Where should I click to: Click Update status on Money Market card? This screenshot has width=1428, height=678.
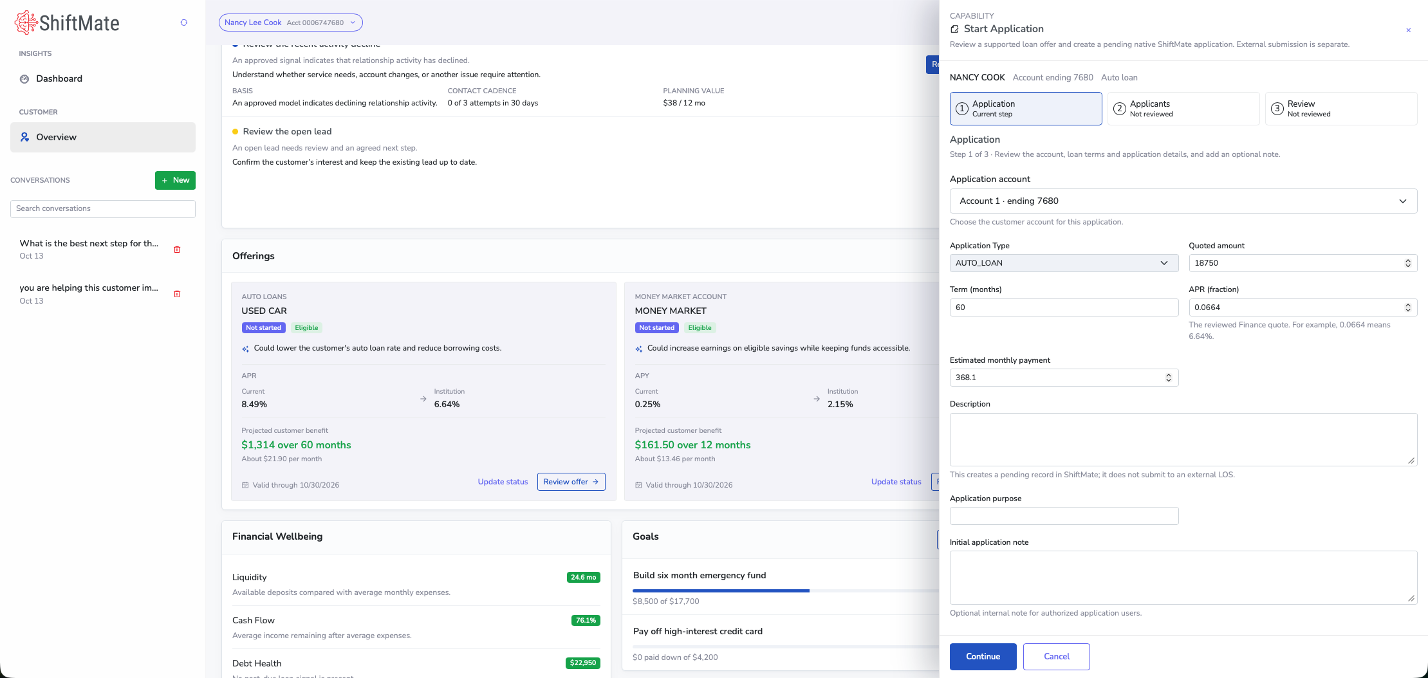(x=896, y=482)
